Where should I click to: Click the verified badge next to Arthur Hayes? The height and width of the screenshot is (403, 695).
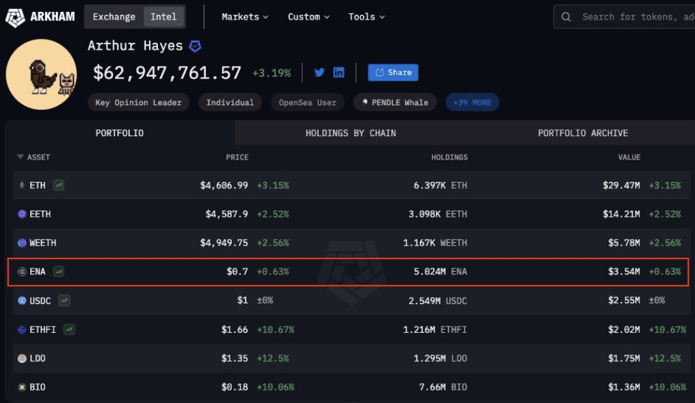pyautogui.click(x=195, y=46)
